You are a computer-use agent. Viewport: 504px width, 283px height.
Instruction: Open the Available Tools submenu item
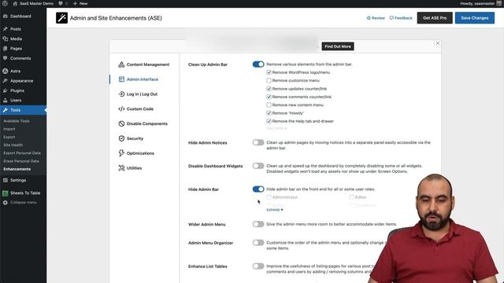pos(17,121)
